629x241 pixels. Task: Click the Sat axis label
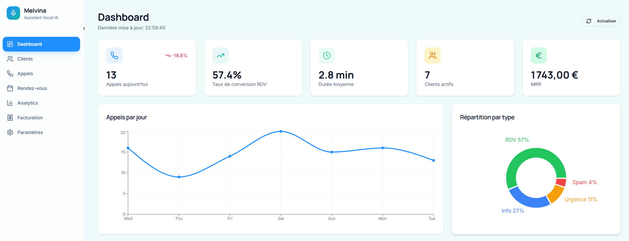tap(281, 219)
